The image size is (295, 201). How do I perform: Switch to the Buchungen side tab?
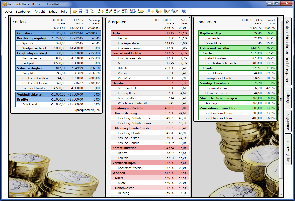pyautogui.click(x=288, y=98)
